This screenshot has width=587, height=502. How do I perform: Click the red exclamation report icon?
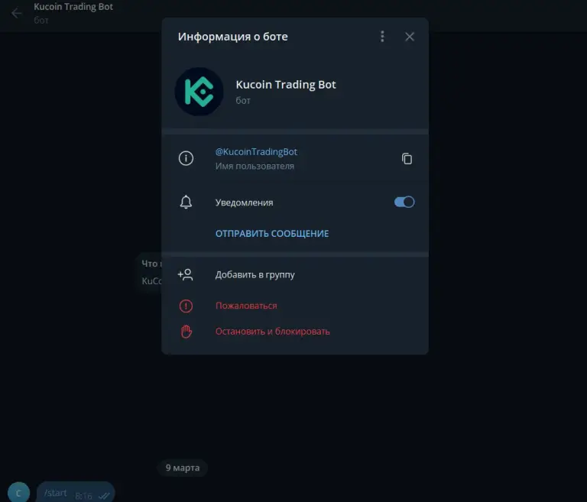(x=186, y=306)
